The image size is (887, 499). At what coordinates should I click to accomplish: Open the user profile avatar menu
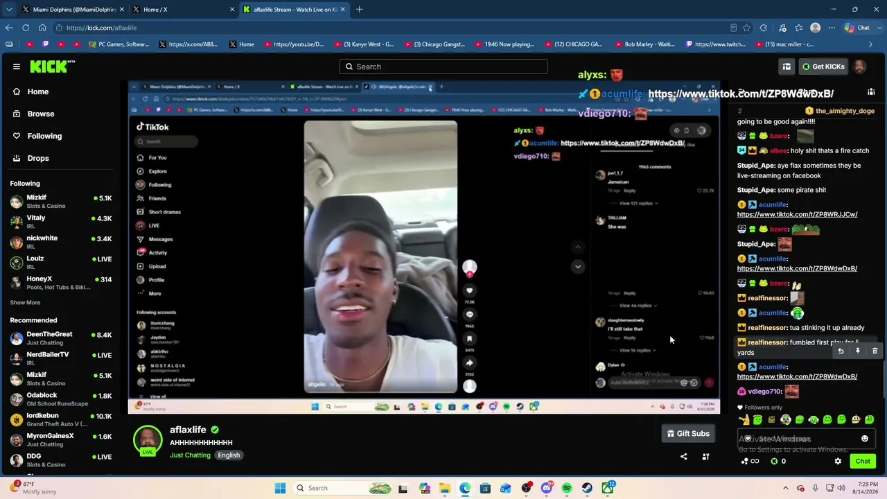click(x=859, y=67)
